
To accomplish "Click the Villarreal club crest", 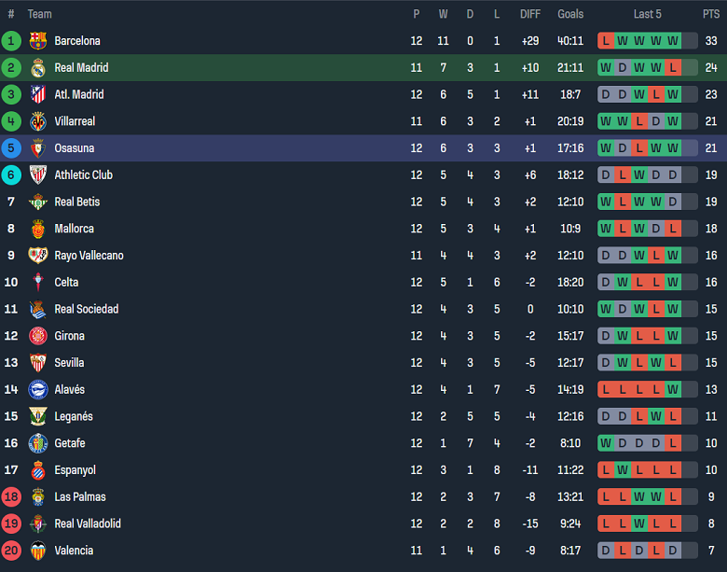I will [38, 121].
